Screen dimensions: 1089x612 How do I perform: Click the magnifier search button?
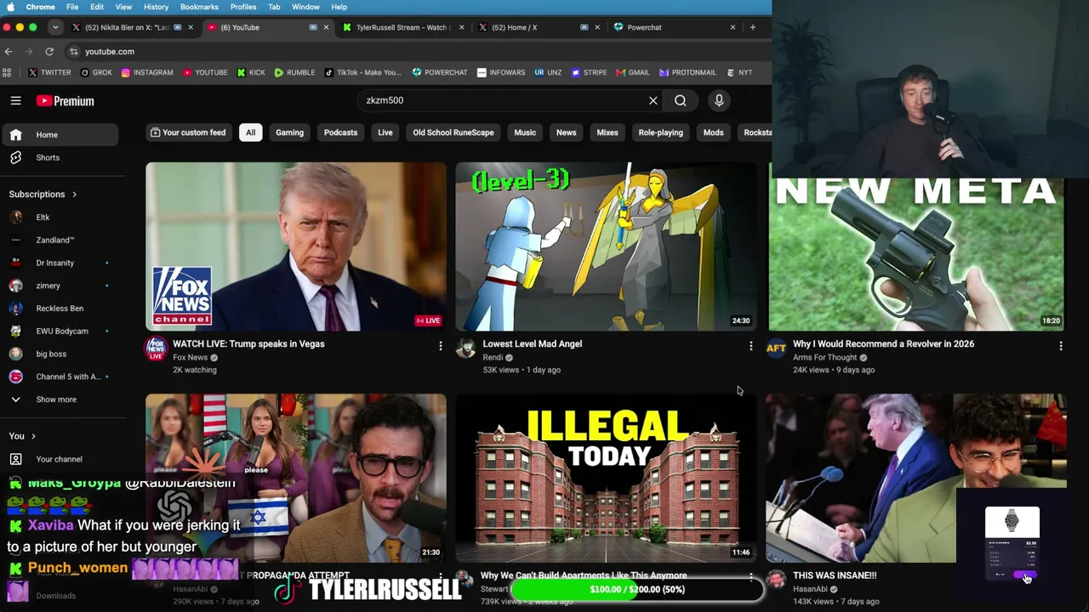tap(681, 100)
